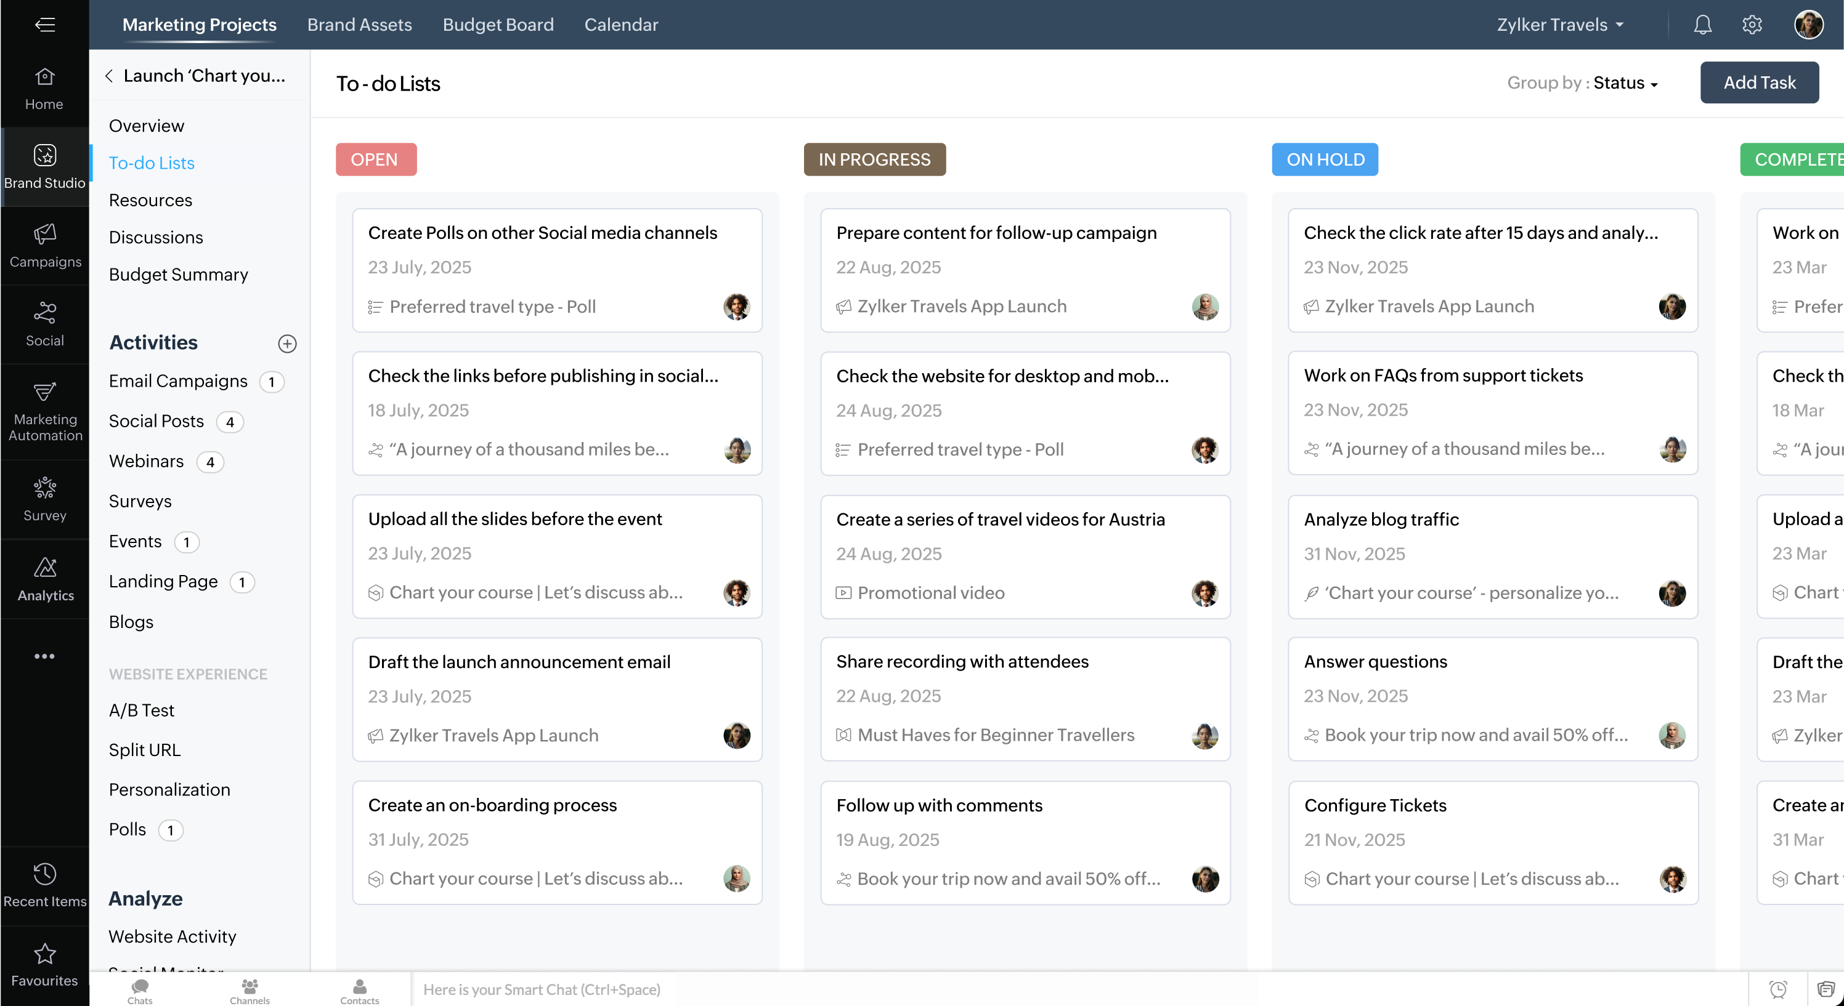Open the Zylker Travels account dropdown
This screenshot has width=1844, height=1006.
click(1559, 25)
